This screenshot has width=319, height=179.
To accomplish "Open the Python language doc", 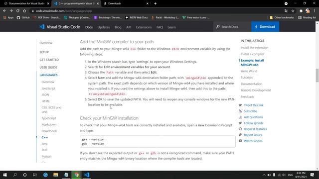I will (x=46, y=157).
